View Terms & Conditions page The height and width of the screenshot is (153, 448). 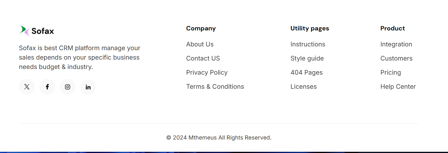click(x=215, y=87)
